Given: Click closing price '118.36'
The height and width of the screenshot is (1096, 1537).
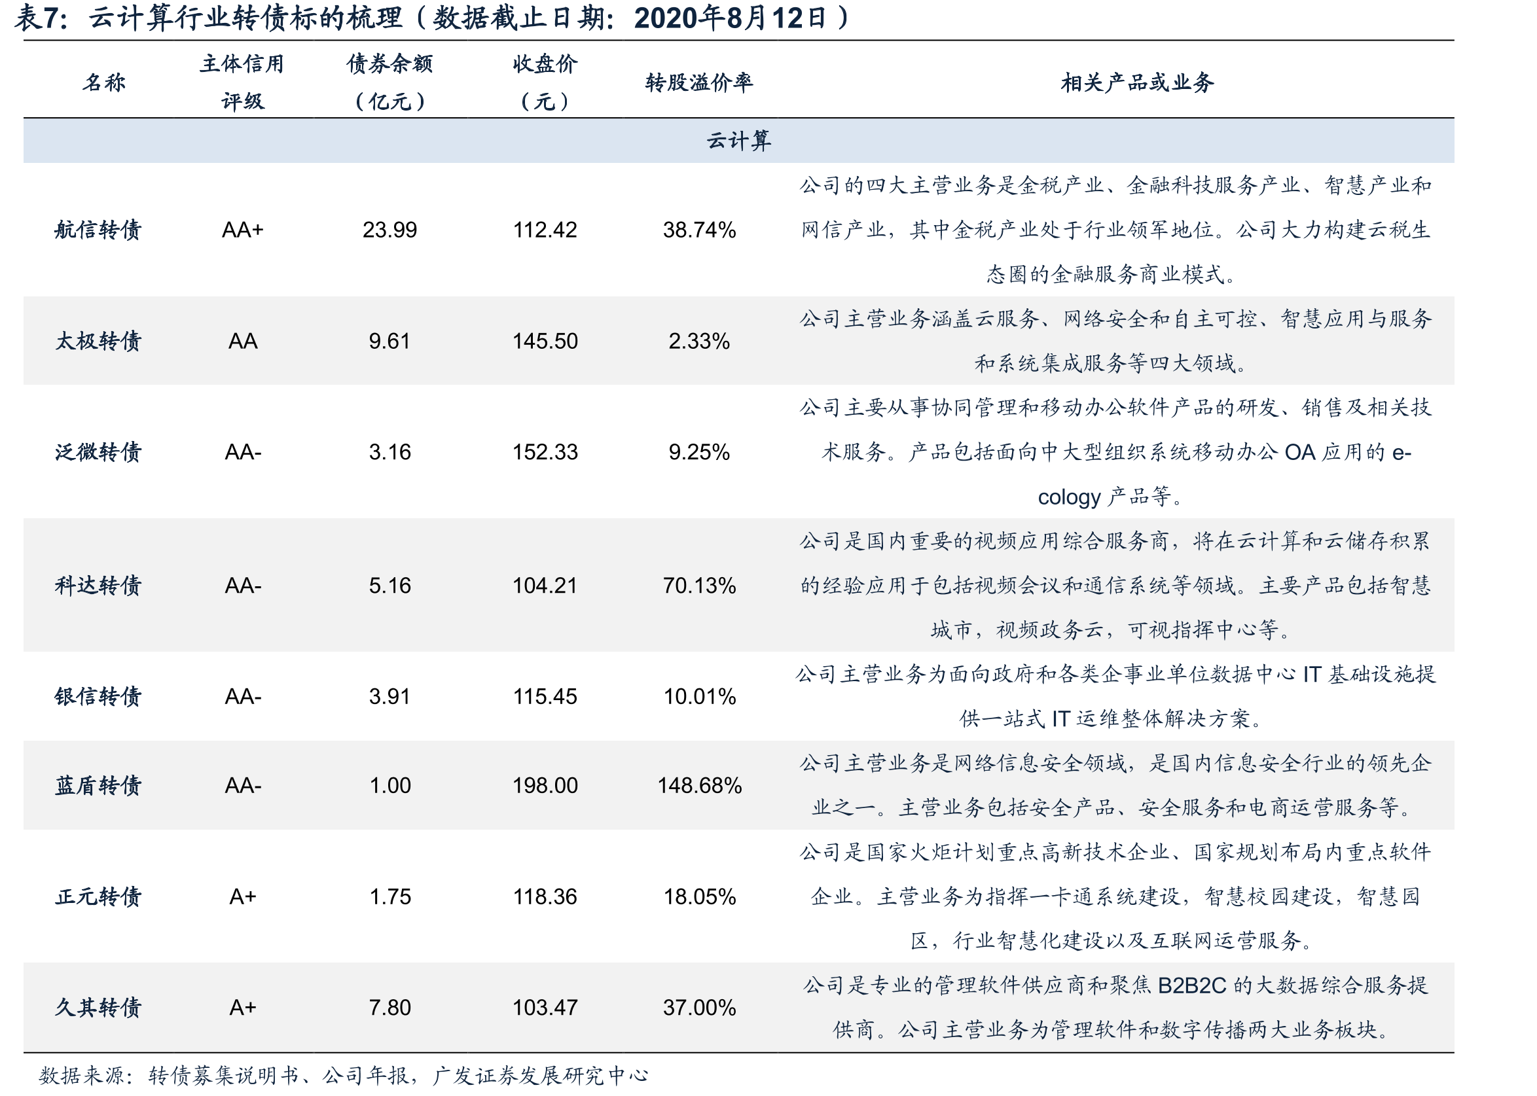Looking at the screenshot, I should (545, 896).
